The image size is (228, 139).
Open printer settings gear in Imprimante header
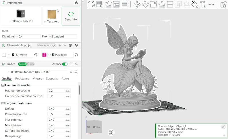76,3
